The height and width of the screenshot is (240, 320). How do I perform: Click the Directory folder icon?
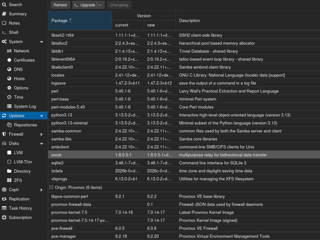click(9, 171)
